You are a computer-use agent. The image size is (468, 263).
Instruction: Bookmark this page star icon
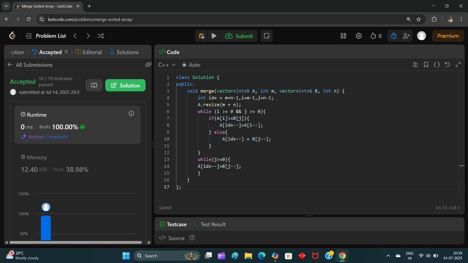click(x=418, y=19)
